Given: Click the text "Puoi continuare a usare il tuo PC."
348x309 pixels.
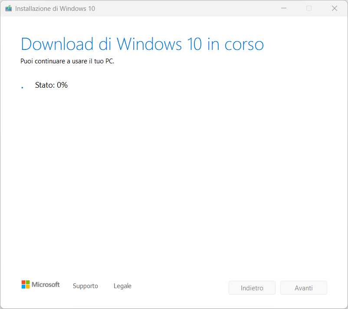Looking at the screenshot, I should [67, 61].
